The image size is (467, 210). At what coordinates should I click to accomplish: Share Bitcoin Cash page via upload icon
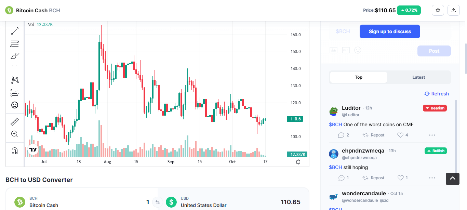point(454,10)
